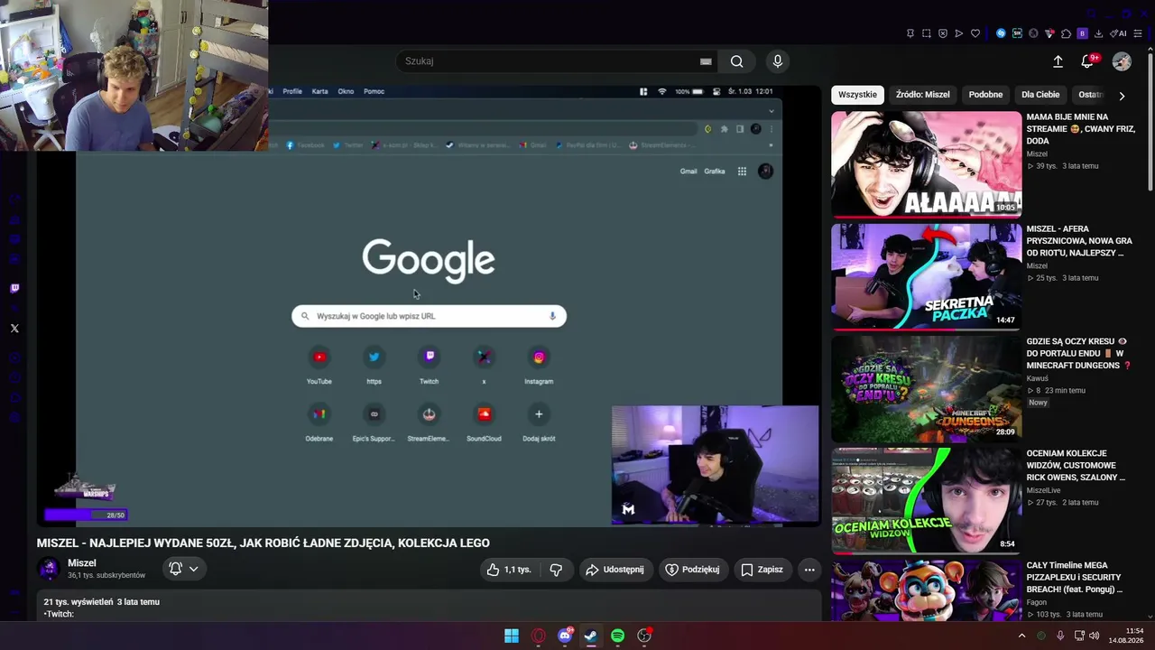Click the Shazam extension icon
The image size is (1155, 650).
coord(1001,33)
